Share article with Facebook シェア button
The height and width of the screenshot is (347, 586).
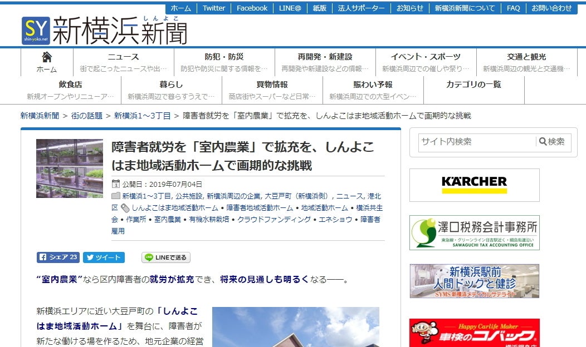[x=58, y=257]
